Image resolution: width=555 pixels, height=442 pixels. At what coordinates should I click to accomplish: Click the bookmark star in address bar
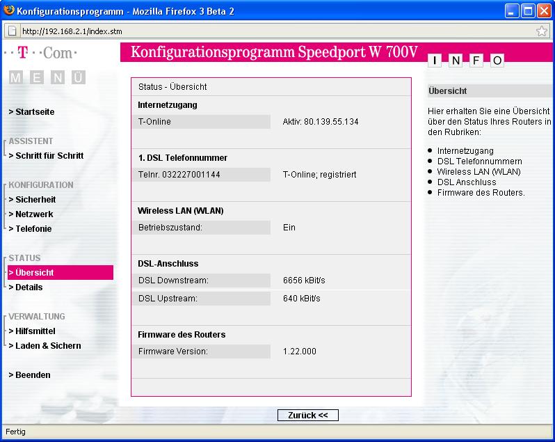[x=542, y=31]
